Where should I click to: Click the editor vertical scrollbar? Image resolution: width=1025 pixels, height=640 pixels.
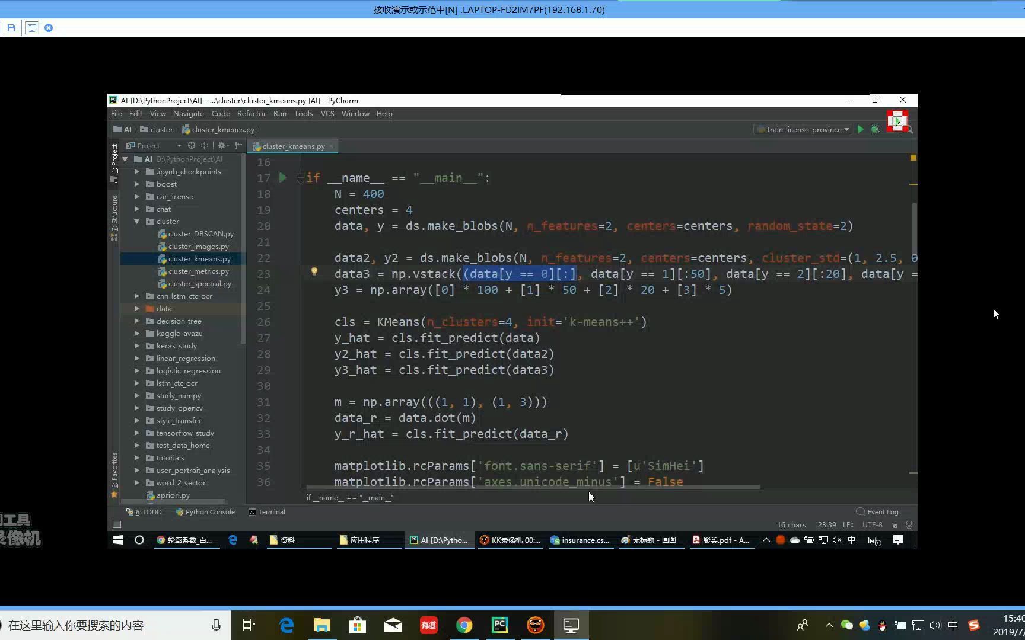[914, 228]
